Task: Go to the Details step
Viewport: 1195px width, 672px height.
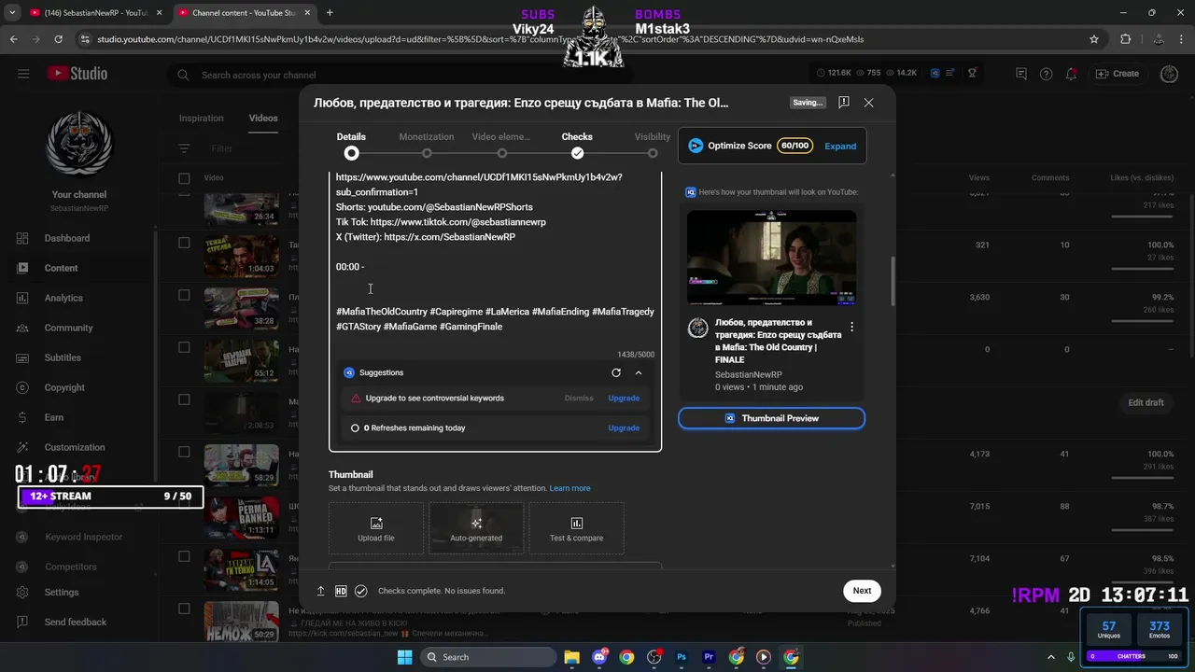Action: (351, 145)
